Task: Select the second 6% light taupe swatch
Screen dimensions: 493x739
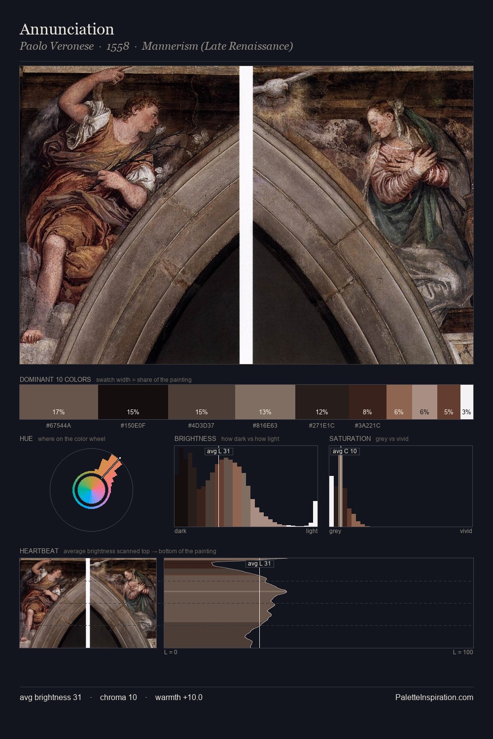Action: (x=424, y=402)
